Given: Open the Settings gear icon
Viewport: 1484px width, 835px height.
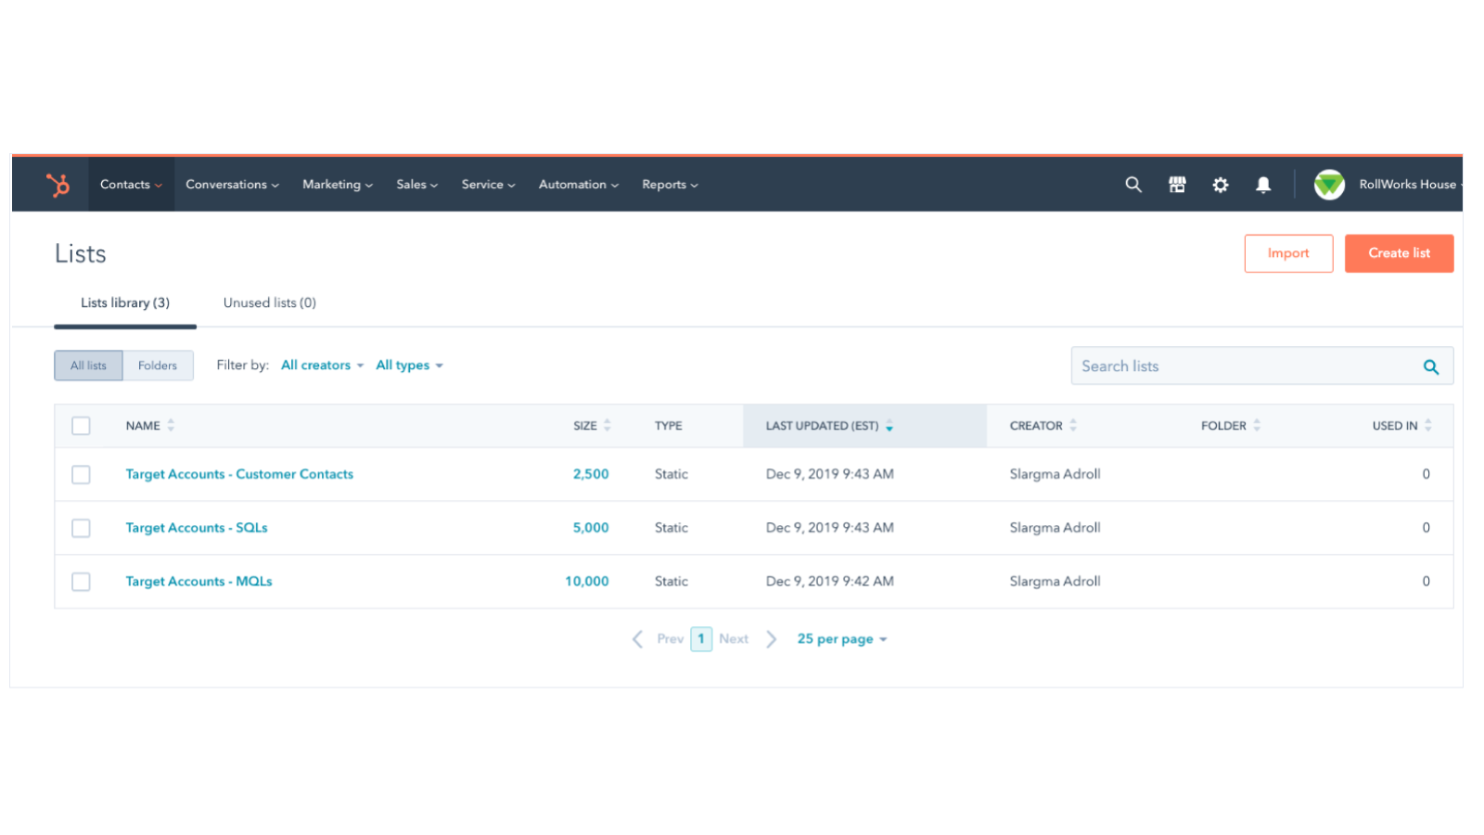Looking at the screenshot, I should [1220, 184].
